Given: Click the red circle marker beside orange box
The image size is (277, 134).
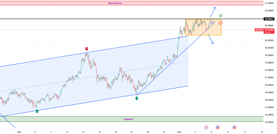Looking at the screenshot, I should click(x=220, y=23).
